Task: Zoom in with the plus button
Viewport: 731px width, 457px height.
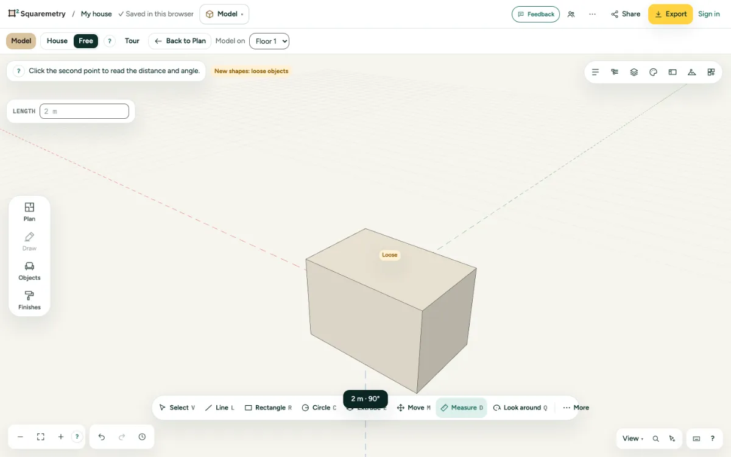Action: (61, 437)
